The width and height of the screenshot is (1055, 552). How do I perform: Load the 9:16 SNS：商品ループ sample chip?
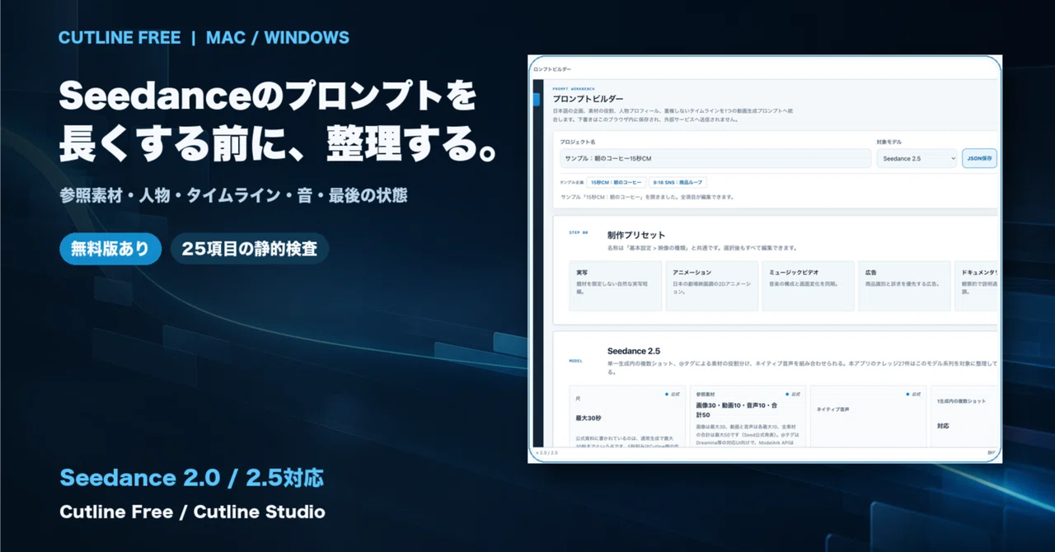tap(678, 182)
